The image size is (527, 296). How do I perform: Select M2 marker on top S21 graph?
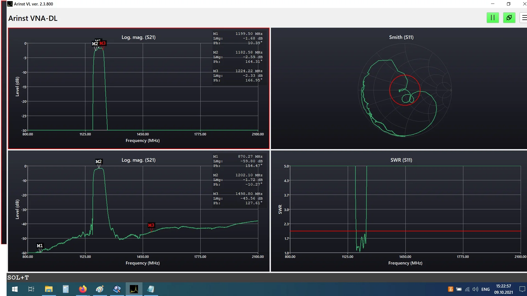pos(95,44)
